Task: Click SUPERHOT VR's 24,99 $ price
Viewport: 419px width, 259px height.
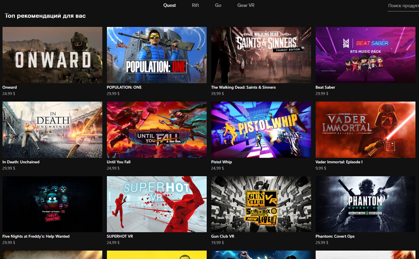Action: (x=113, y=243)
